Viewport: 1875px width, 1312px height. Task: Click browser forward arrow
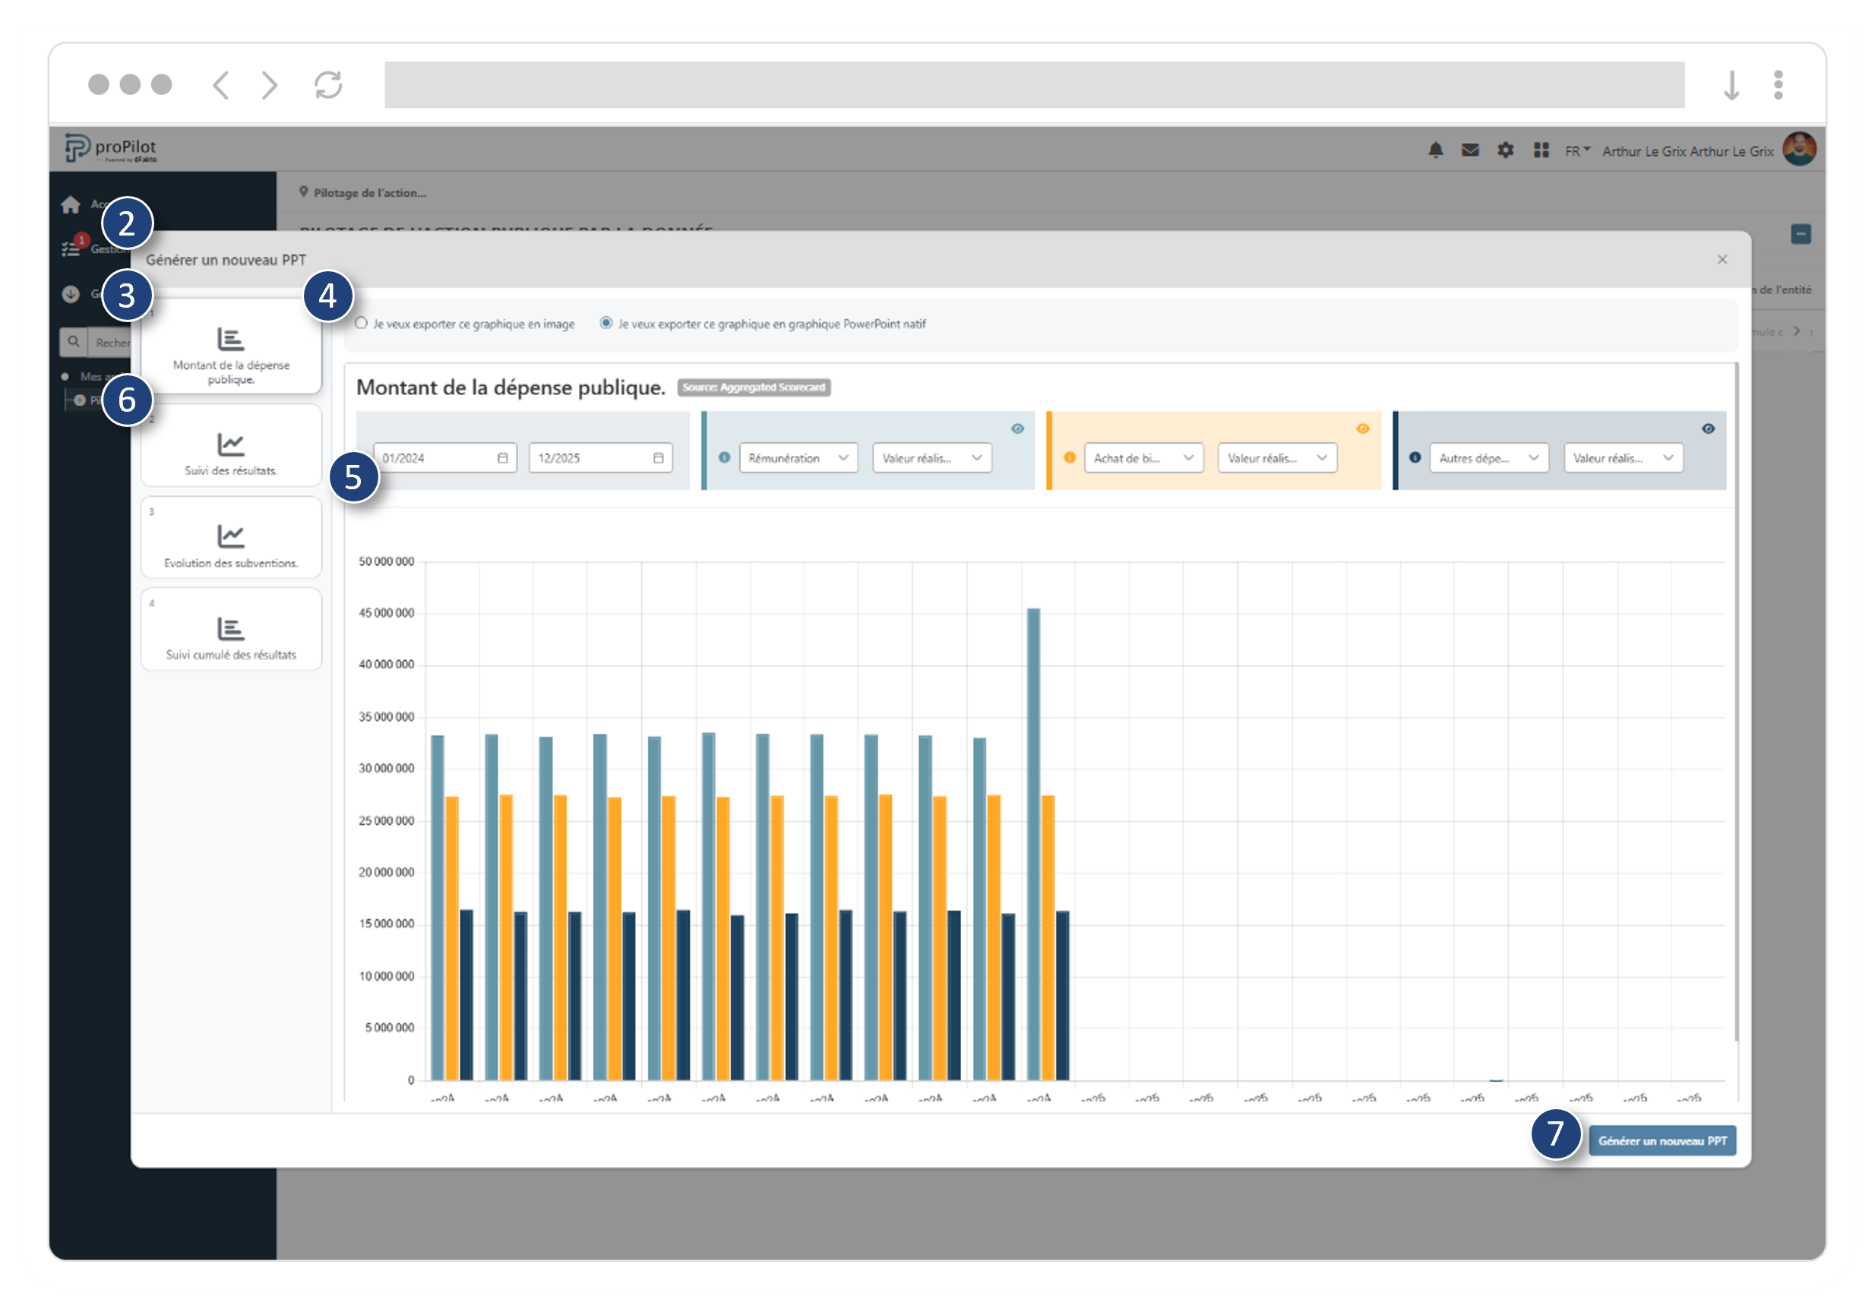tap(270, 85)
